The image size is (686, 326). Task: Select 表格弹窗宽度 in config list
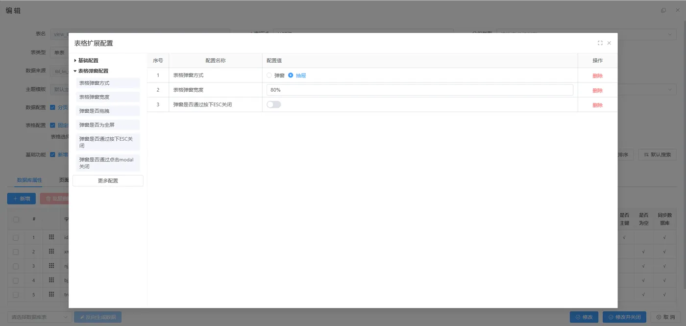click(108, 97)
